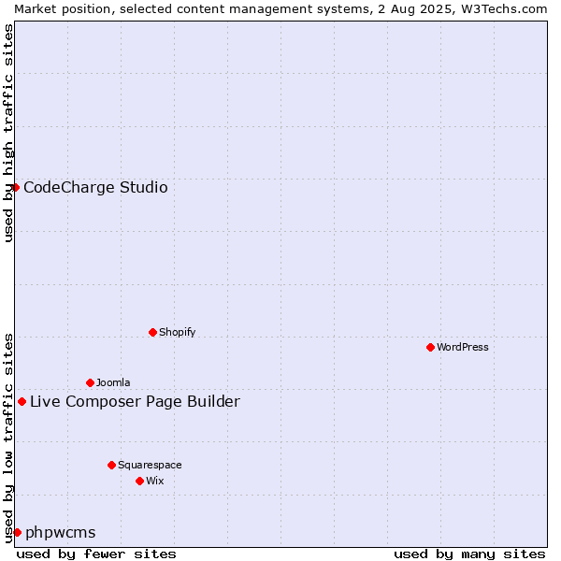Click the red Shopify data point
561x561 pixels.
point(152,332)
